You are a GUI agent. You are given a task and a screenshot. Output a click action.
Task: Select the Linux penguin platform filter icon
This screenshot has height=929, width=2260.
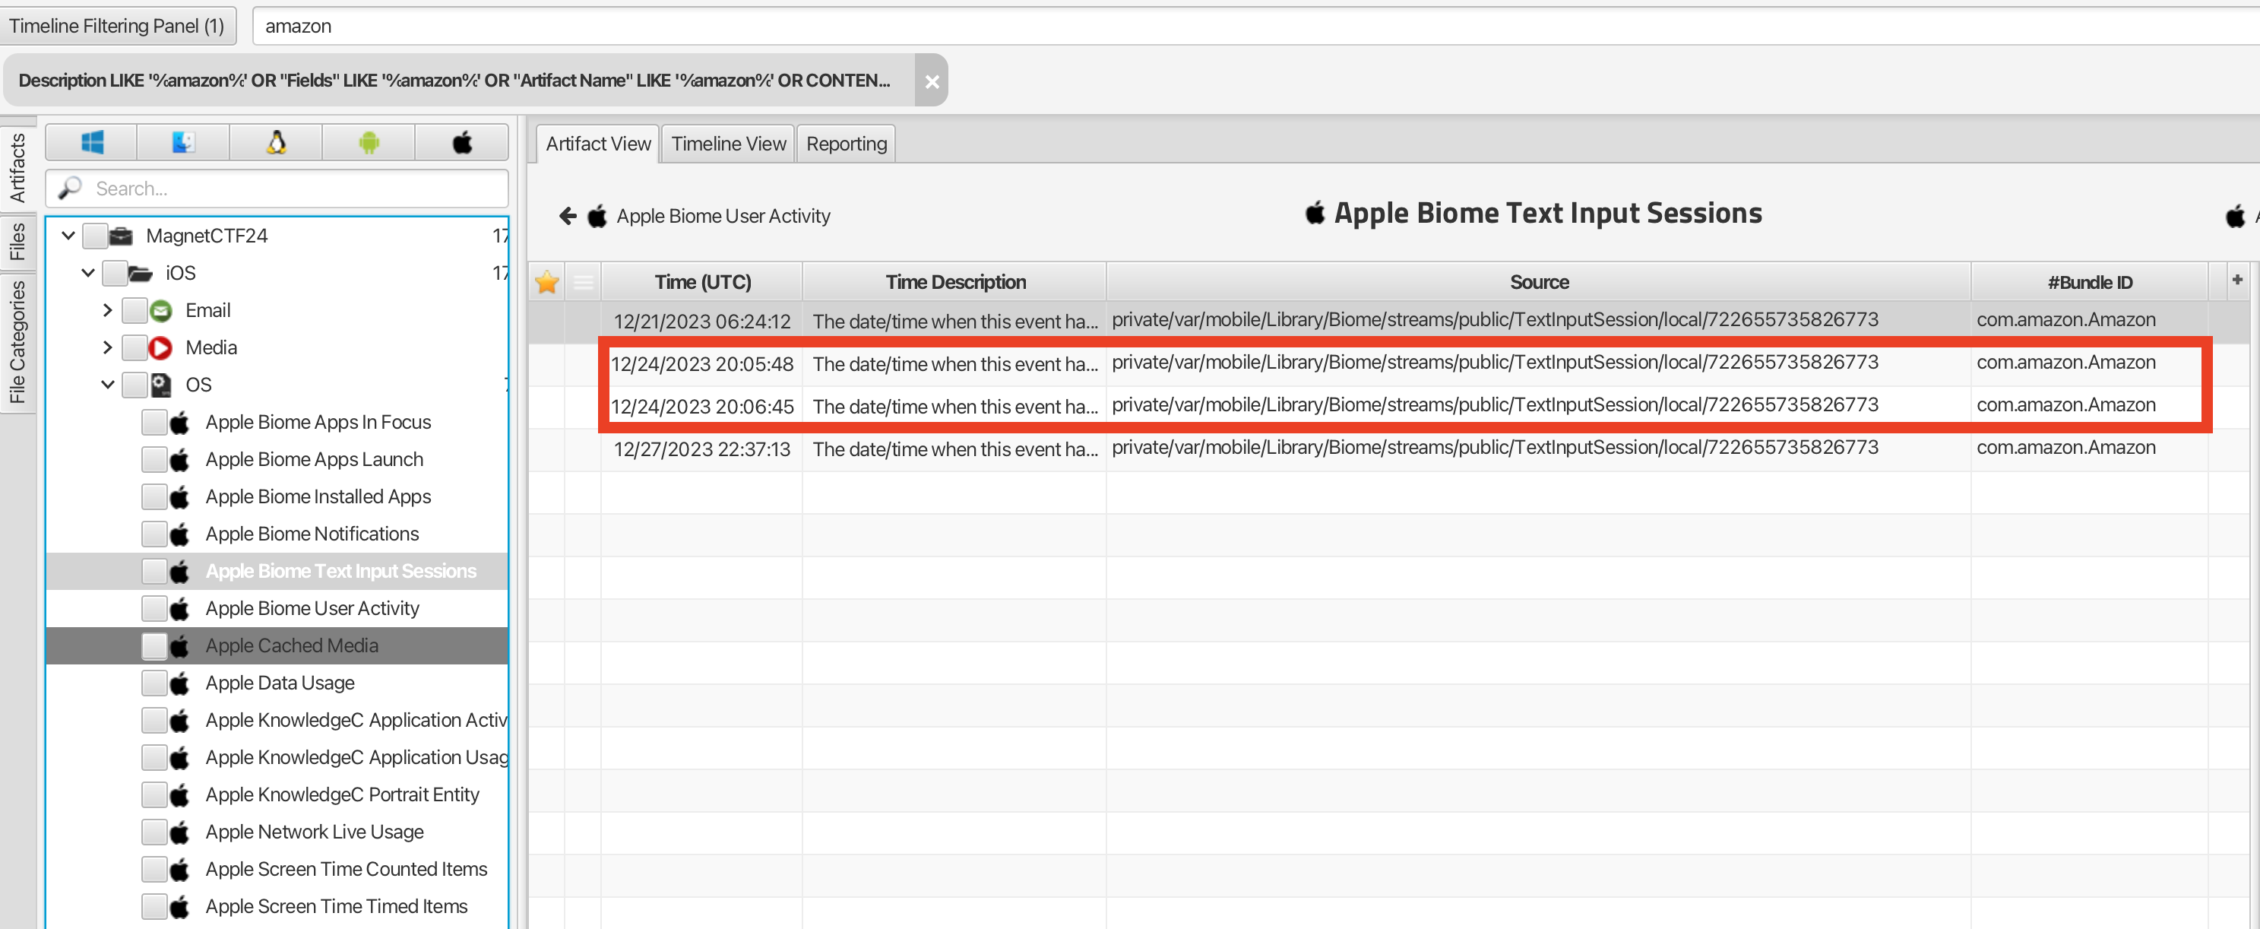pyautogui.click(x=277, y=142)
